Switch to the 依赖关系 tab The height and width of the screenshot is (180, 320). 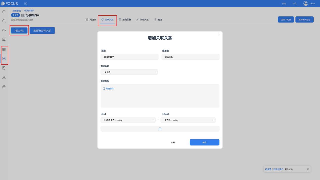142,19
